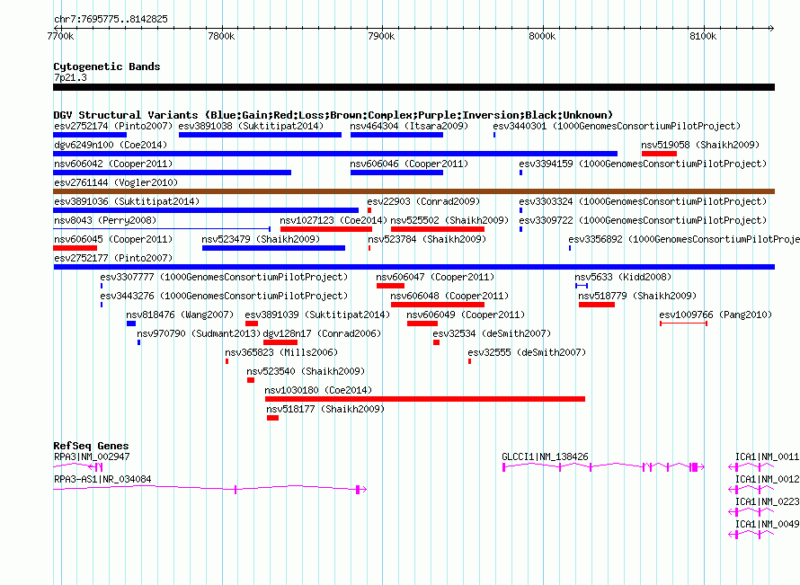
Task: Open the esv32555 (deSmith2007) label
Action: 527,352
